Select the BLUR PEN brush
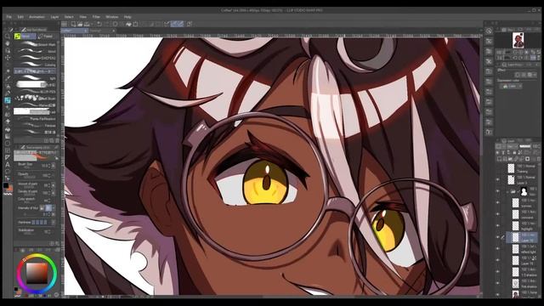The height and width of the screenshot is (306, 544). pos(36,92)
